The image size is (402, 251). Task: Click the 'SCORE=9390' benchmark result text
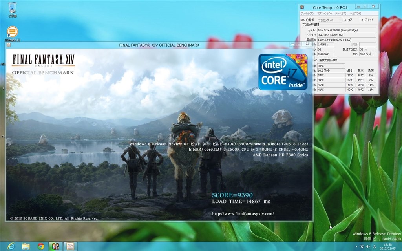[x=232, y=195]
